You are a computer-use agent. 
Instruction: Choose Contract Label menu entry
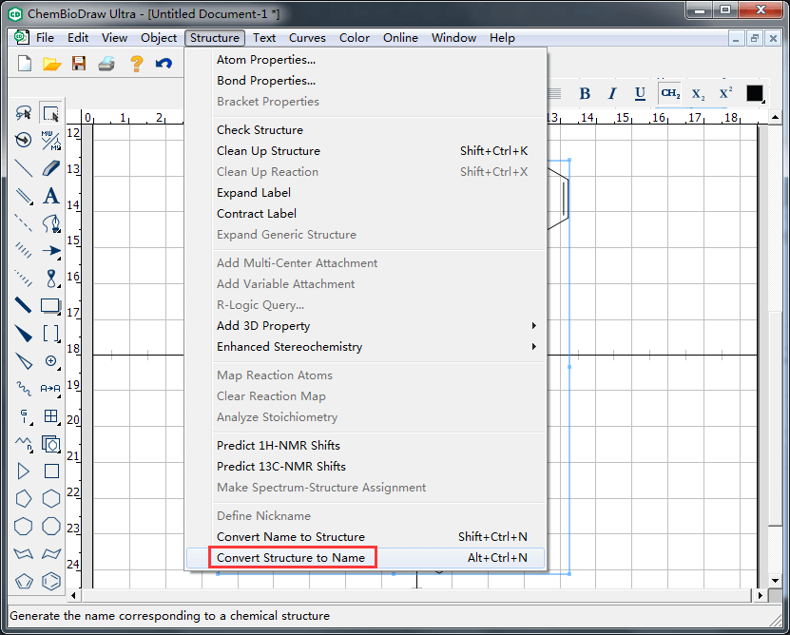click(x=366, y=214)
